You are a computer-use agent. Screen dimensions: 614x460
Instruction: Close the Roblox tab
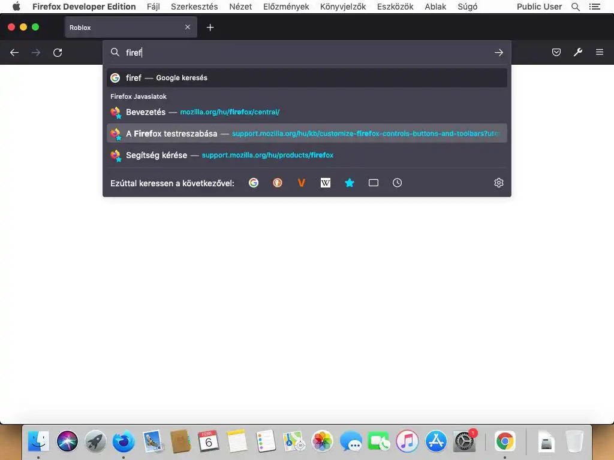(x=188, y=27)
